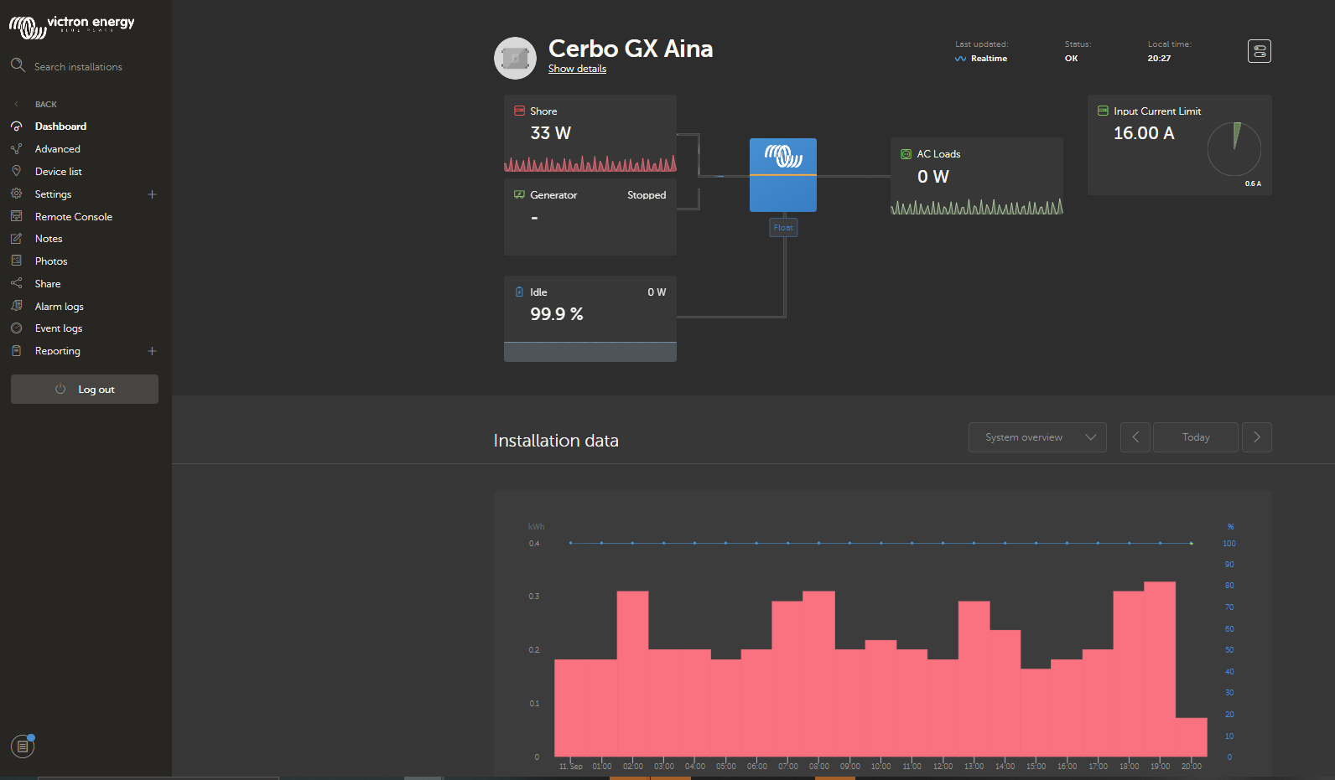Click the Search installations field
This screenshot has width=1335, height=780.
click(78, 67)
